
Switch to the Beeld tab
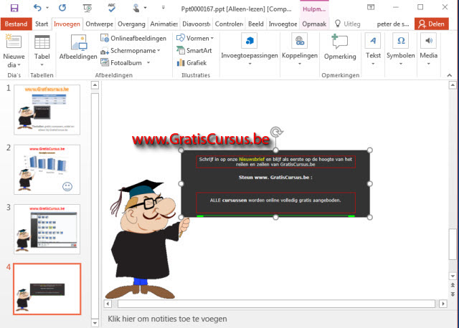pos(256,24)
